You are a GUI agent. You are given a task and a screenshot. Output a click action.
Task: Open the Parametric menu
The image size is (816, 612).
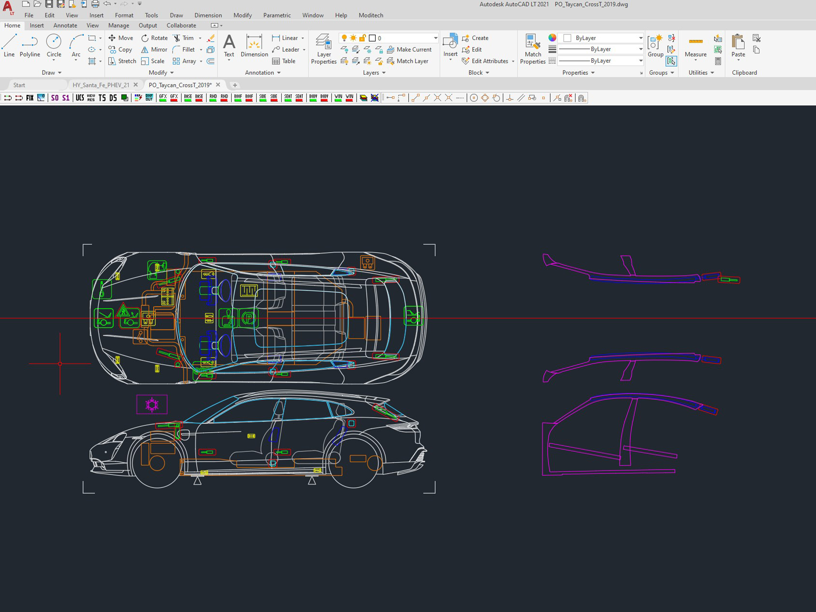click(277, 15)
